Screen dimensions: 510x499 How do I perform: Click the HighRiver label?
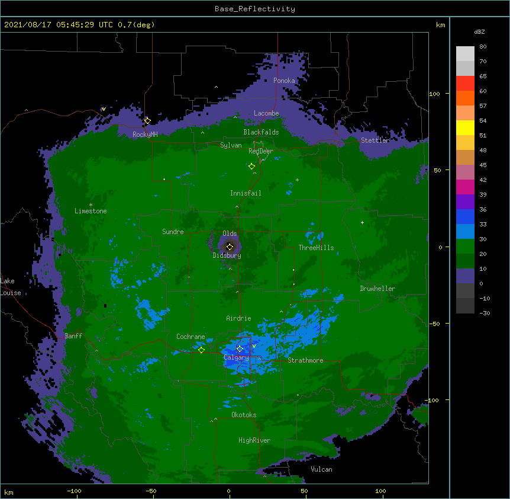click(x=254, y=440)
